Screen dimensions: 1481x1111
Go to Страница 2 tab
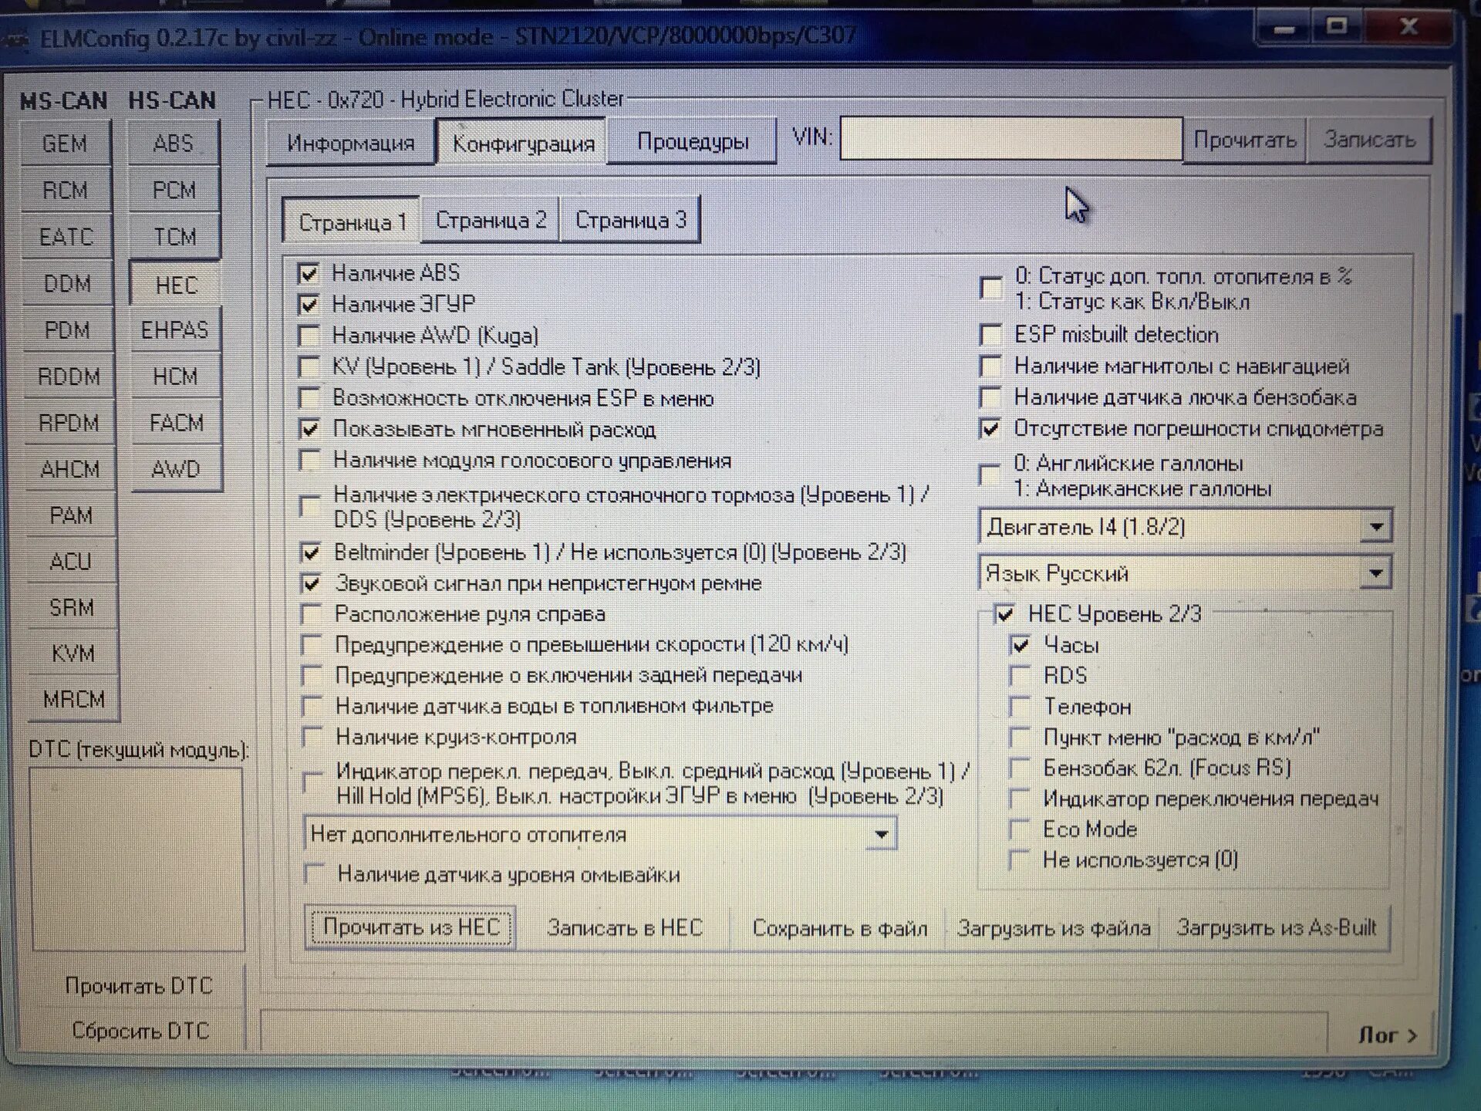tap(491, 221)
